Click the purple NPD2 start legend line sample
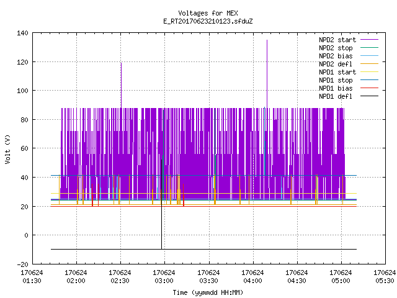The width and height of the screenshot is (397, 298). (369, 40)
